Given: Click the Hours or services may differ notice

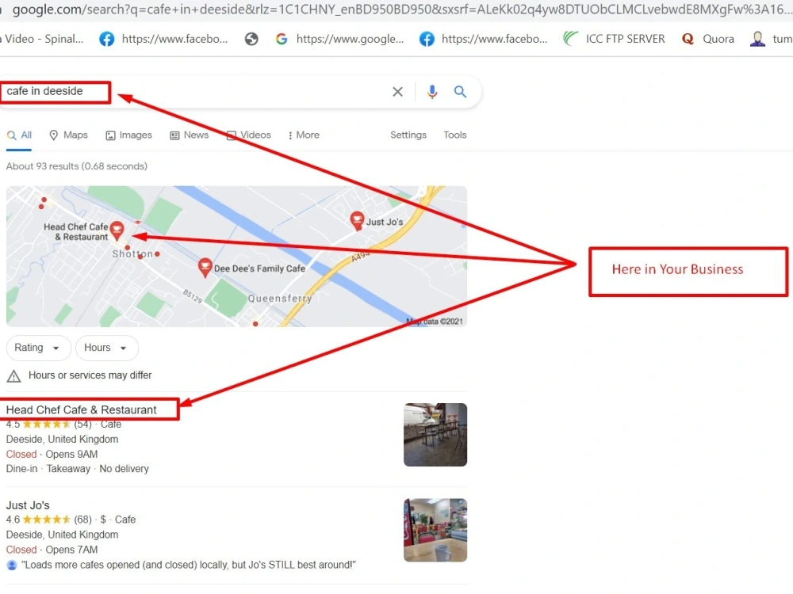Looking at the screenshot, I should (90, 375).
